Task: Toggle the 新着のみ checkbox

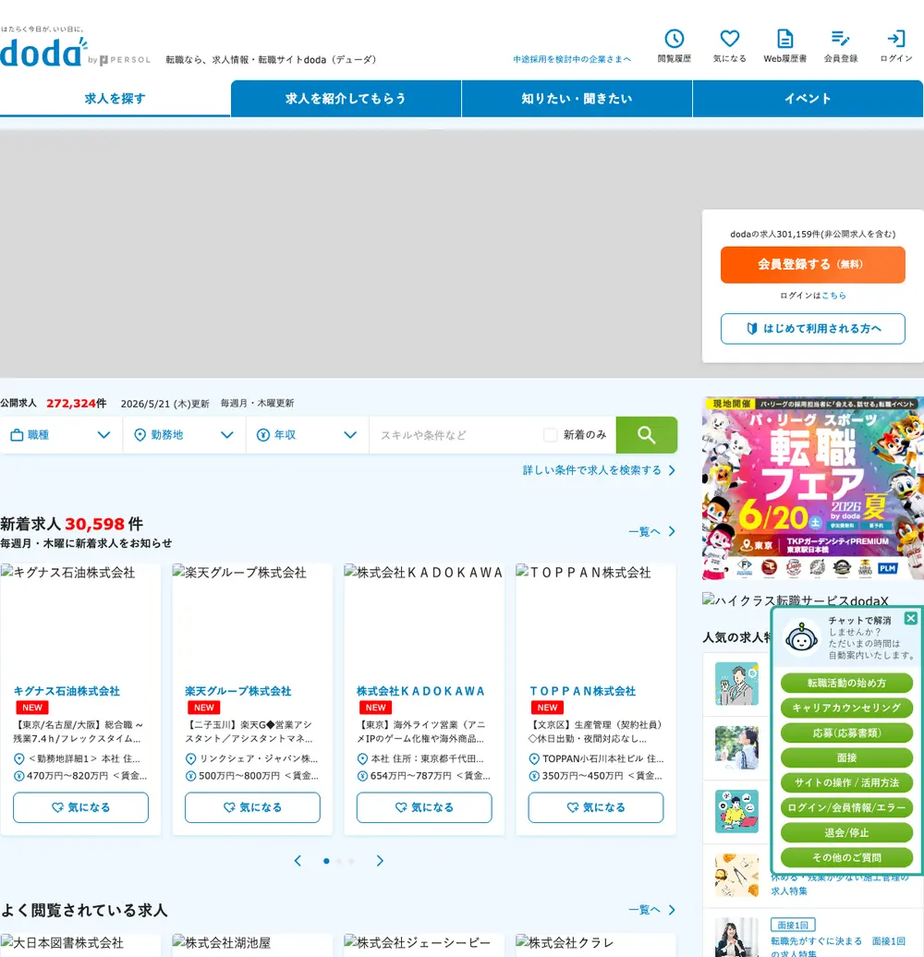Action: pyautogui.click(x=550, y=435)
